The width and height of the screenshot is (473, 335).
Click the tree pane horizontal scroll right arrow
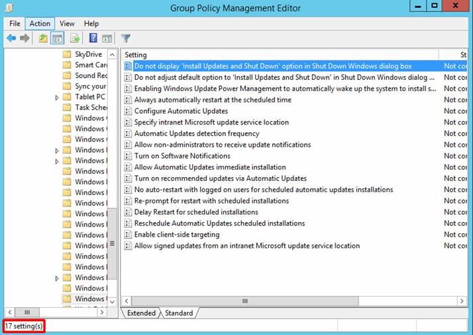click(102, 312)
